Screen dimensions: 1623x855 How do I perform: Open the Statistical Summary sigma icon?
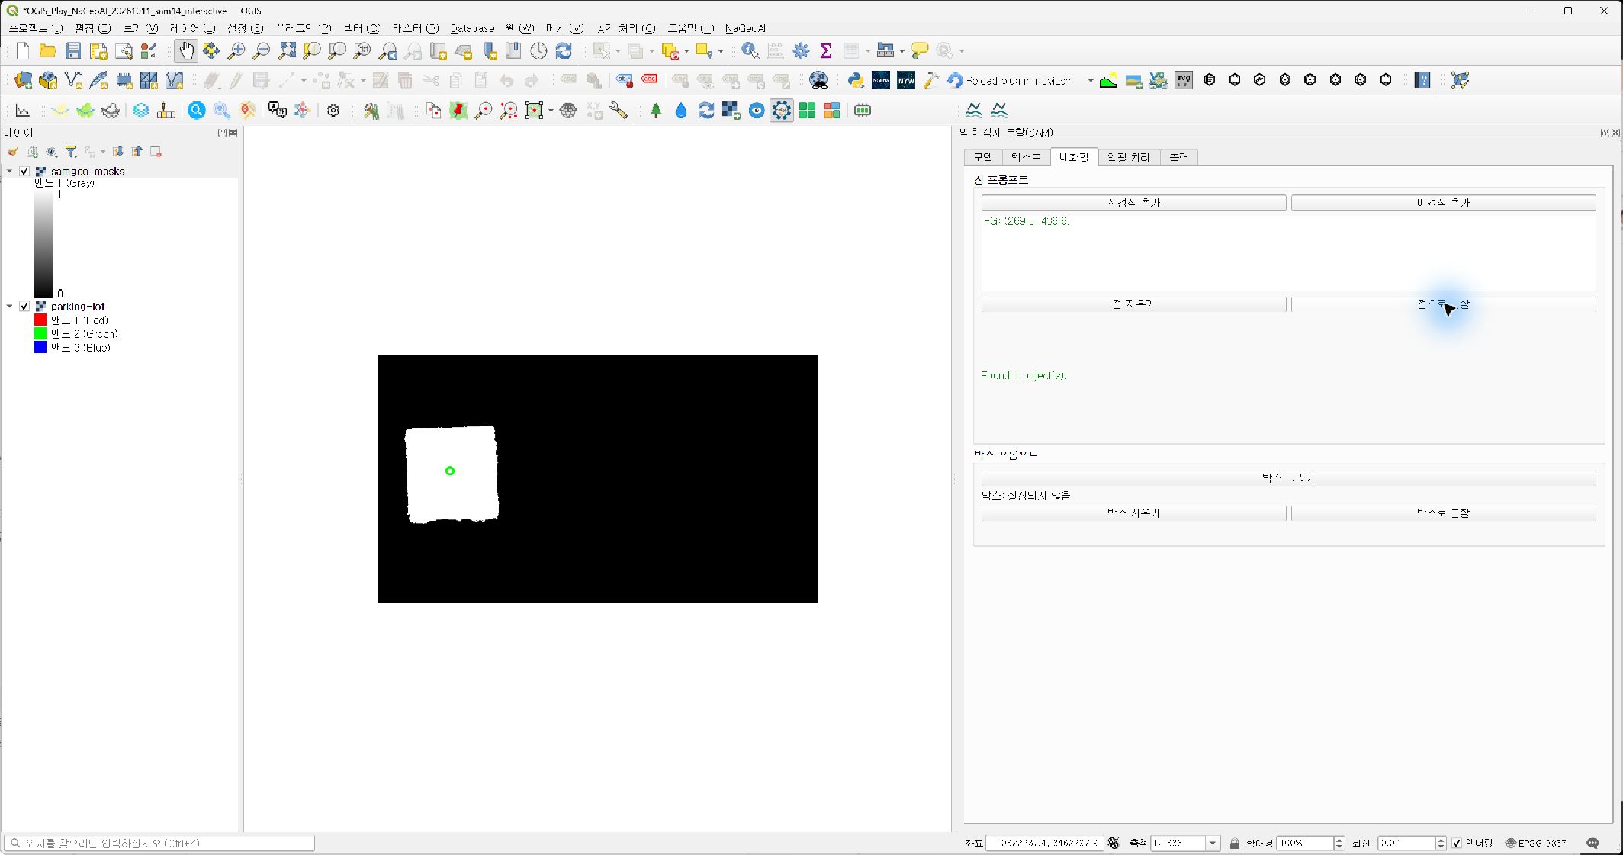(826, 51)
